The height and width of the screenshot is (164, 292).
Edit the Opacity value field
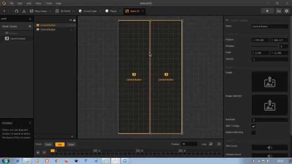[x=270, y=60]
